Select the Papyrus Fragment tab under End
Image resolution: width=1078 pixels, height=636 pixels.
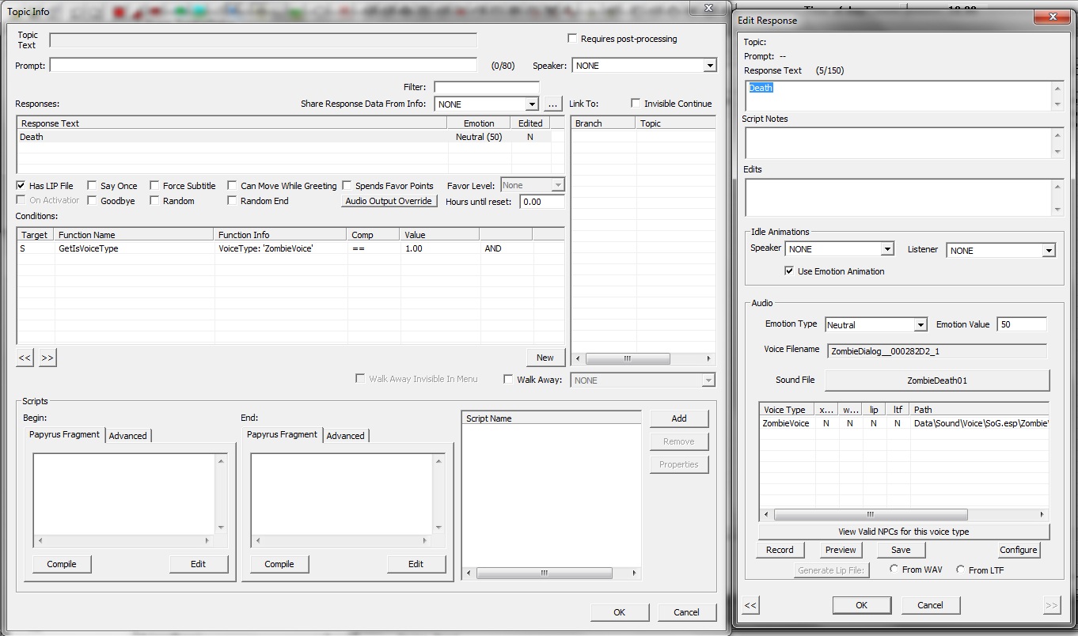[x=282, y=435]
